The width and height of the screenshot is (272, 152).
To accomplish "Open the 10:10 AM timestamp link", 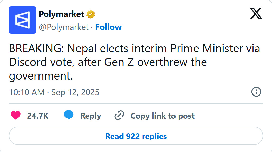I will 27,92.
